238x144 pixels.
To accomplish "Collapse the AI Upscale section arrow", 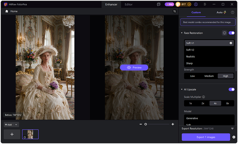I will click(x=182, y=89).
